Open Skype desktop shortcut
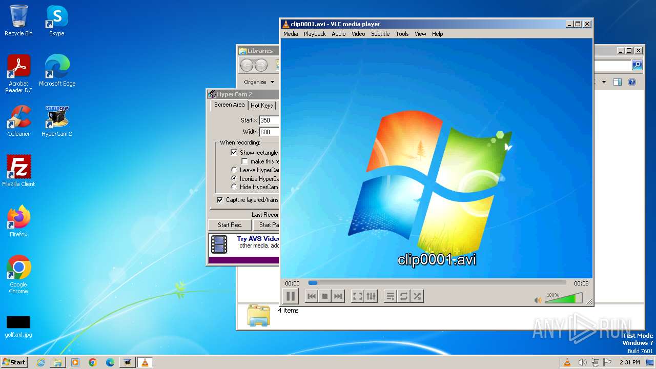Viewport: 656px width, 369px height. 57,20
